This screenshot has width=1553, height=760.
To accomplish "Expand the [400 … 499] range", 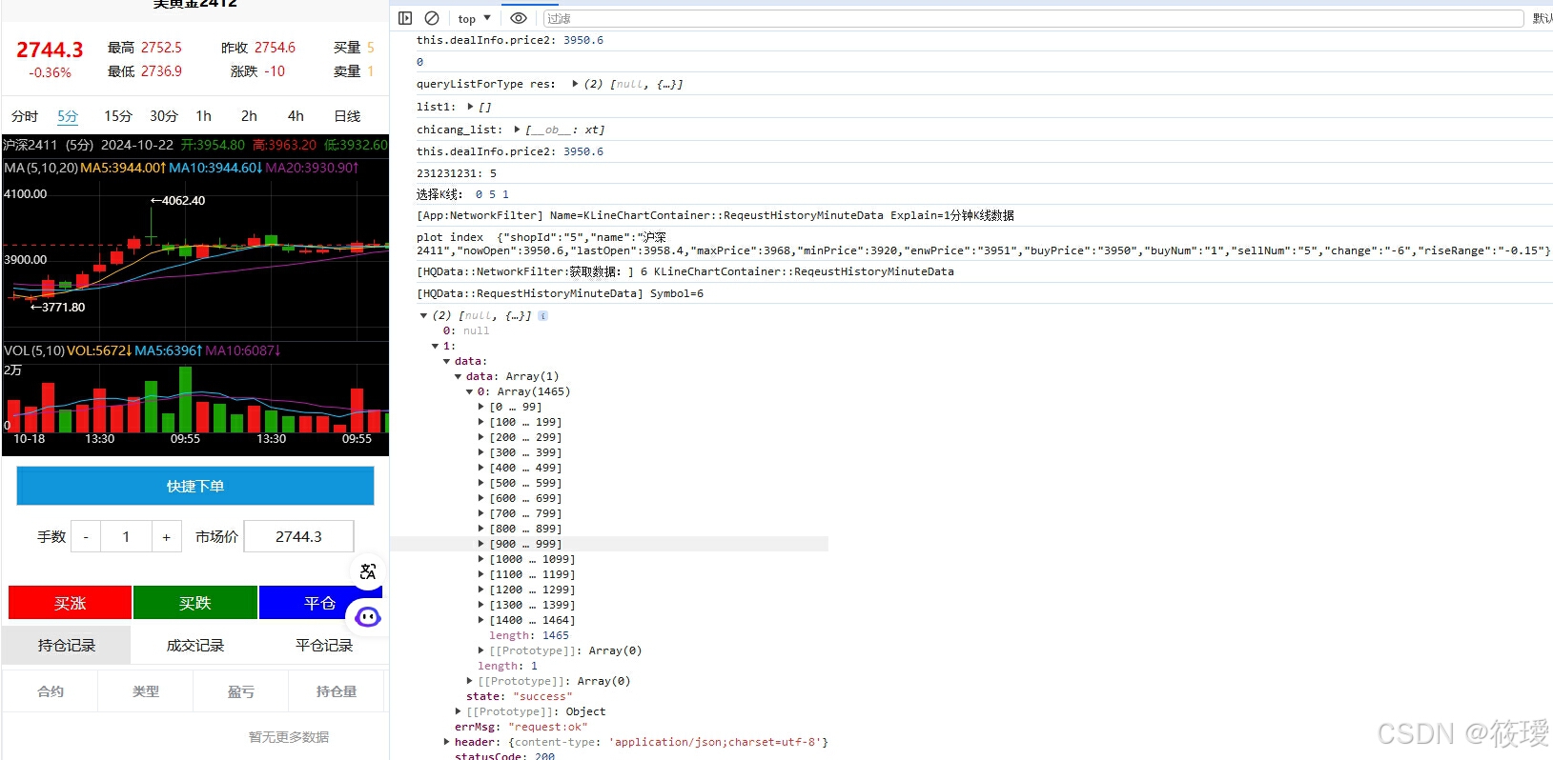I will pos(480,468).
